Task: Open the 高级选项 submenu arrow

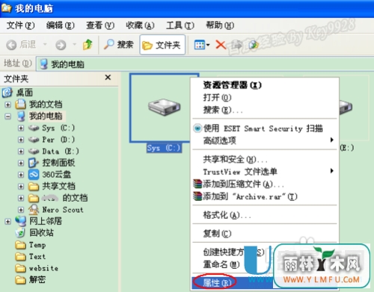Action: pyautogui.click(x=332, y=140)
